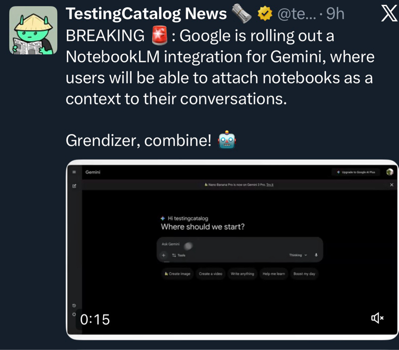Pick the Write anything suggestion

pyautogui.click(x=242, y=274)
